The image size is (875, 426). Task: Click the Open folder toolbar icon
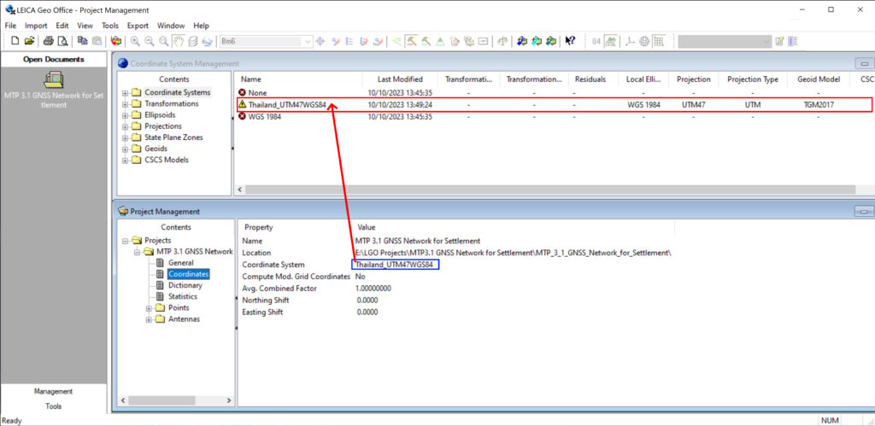click(29, 41)
